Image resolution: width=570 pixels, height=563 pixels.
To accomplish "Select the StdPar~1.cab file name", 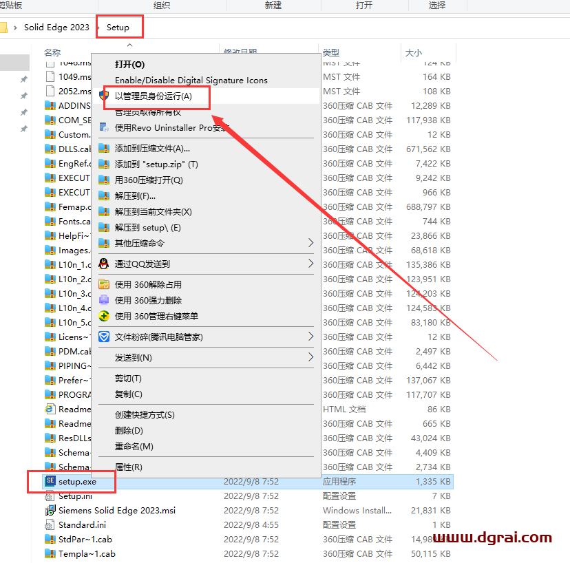I will pyautogui.click(x=85, y=540).
